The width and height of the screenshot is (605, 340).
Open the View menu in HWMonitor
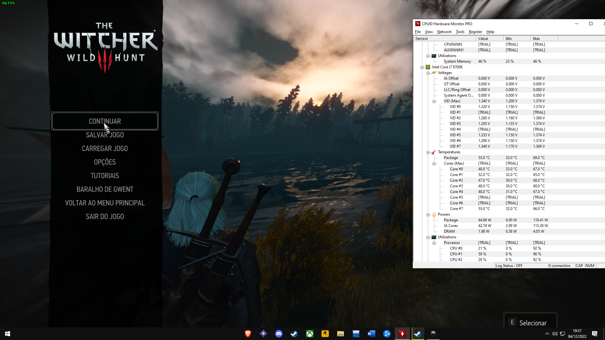click(429, 32)
